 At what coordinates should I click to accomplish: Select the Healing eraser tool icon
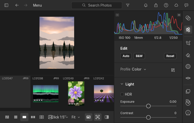(x=188, y=55)
